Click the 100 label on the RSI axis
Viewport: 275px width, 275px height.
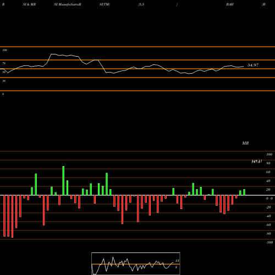click(4, 50)
